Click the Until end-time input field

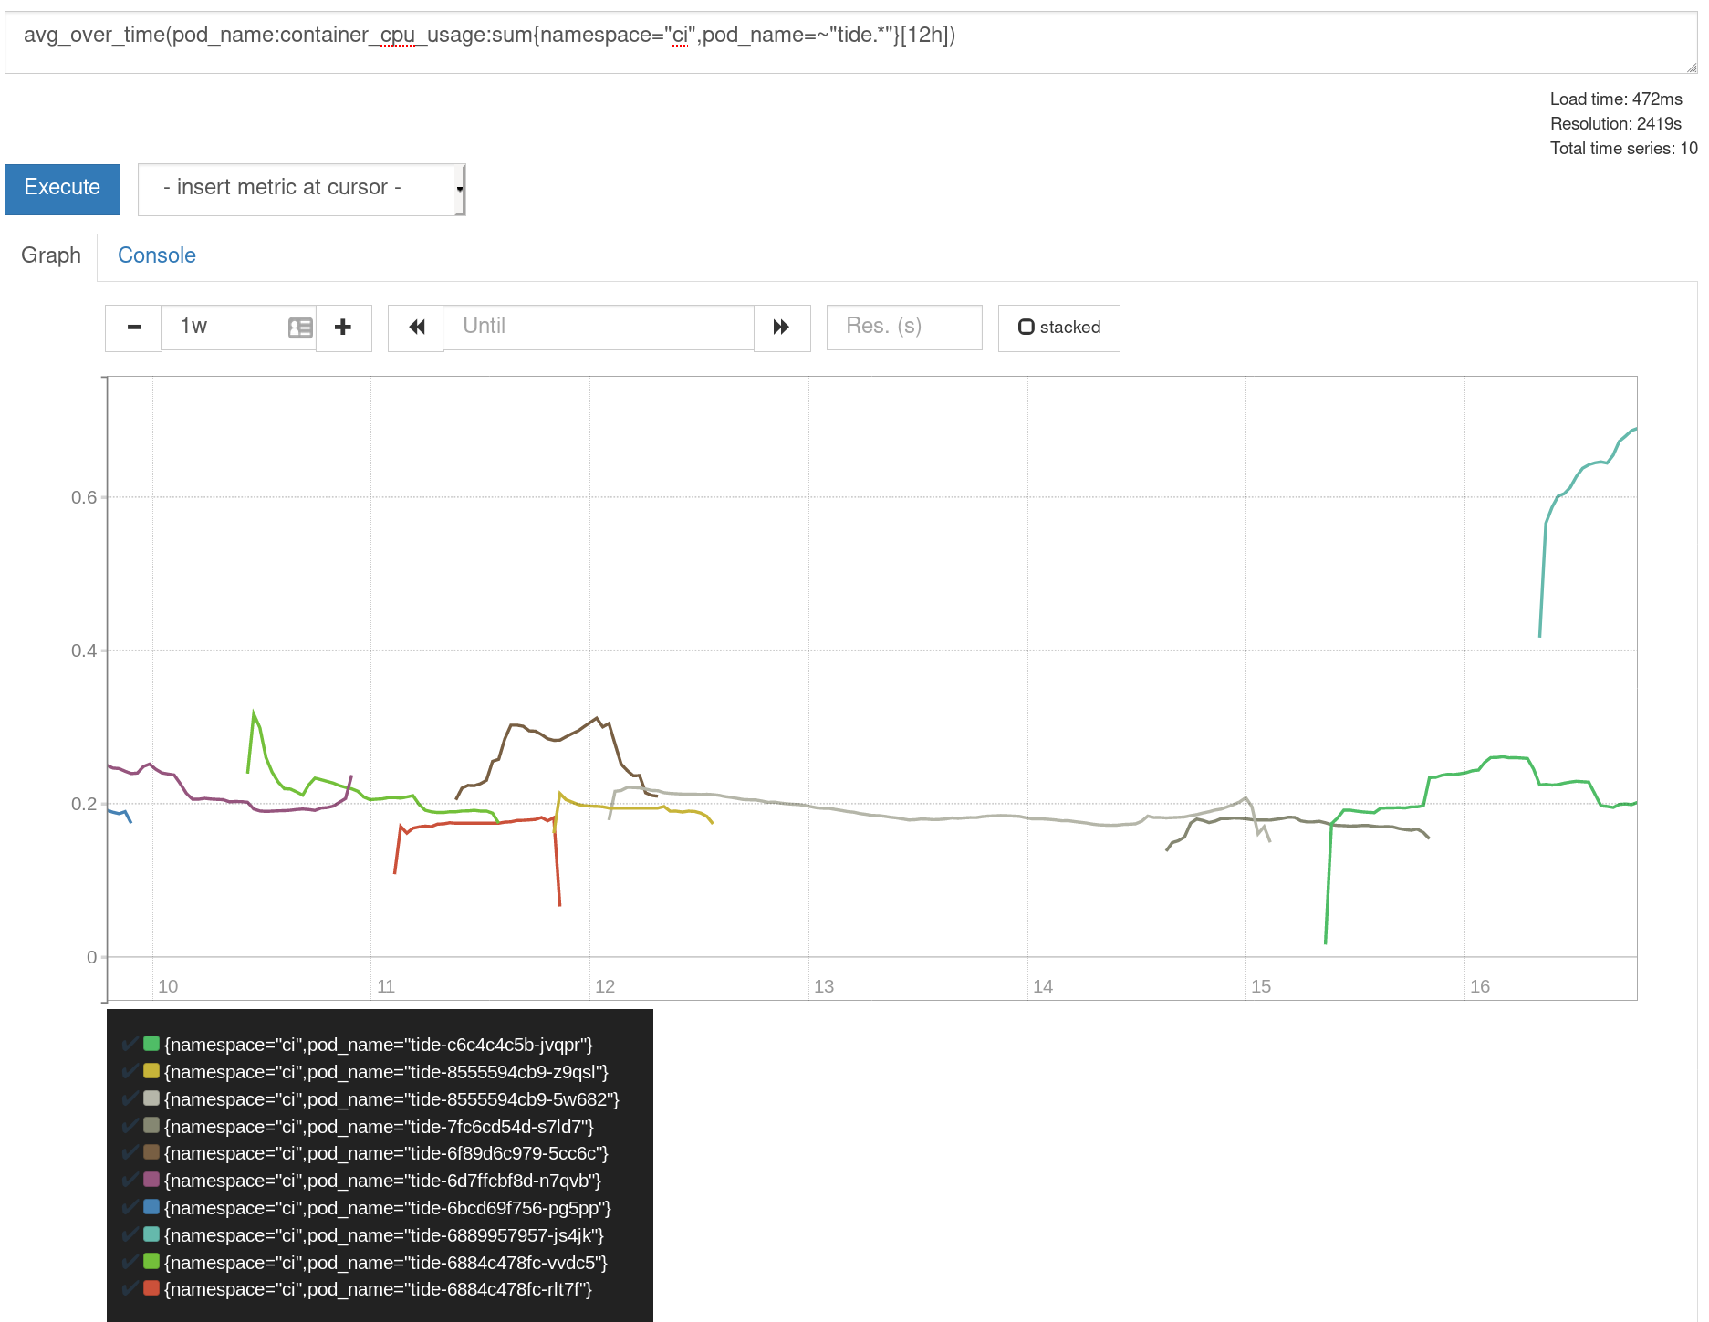(599, 328)
